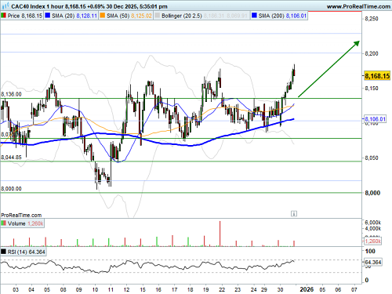Click the 8,000.00 level label

pos(11,188)
